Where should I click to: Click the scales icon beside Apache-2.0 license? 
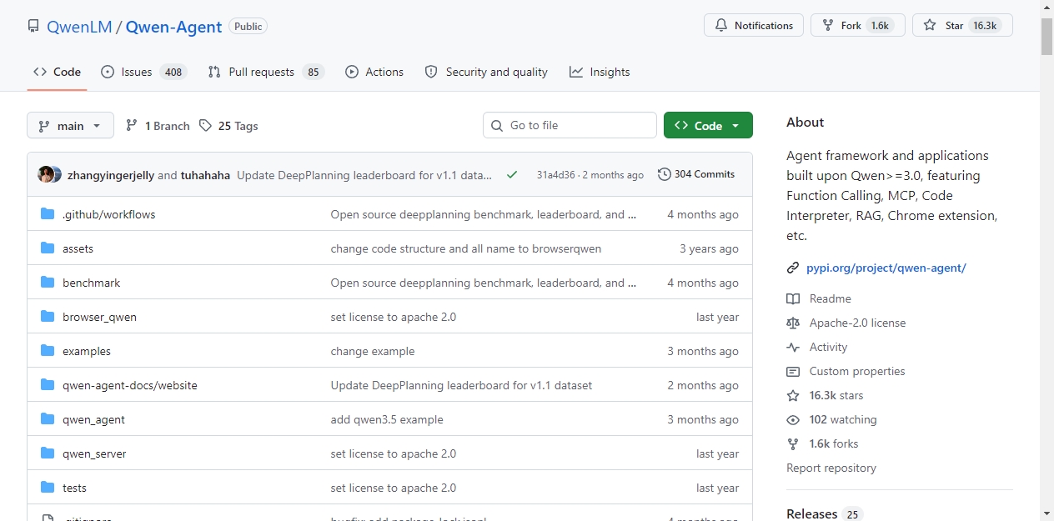click(793, 323)
